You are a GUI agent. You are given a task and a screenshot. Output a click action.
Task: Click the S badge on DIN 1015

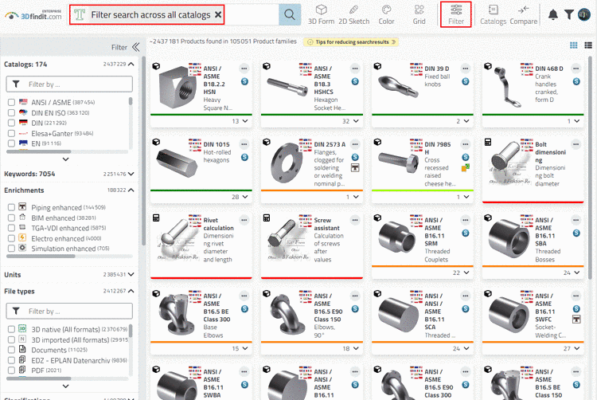pos(244,157)
